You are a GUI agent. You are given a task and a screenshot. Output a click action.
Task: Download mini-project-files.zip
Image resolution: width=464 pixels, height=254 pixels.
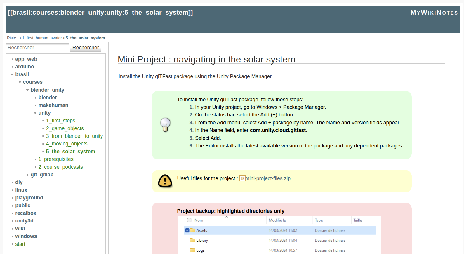point(268,178)
